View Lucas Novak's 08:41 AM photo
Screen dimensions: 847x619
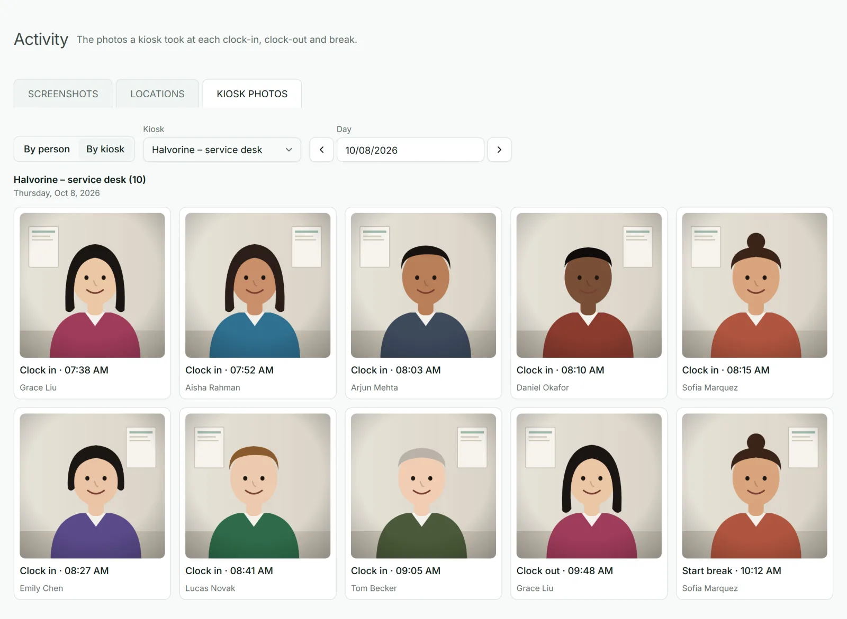[258, 486]
